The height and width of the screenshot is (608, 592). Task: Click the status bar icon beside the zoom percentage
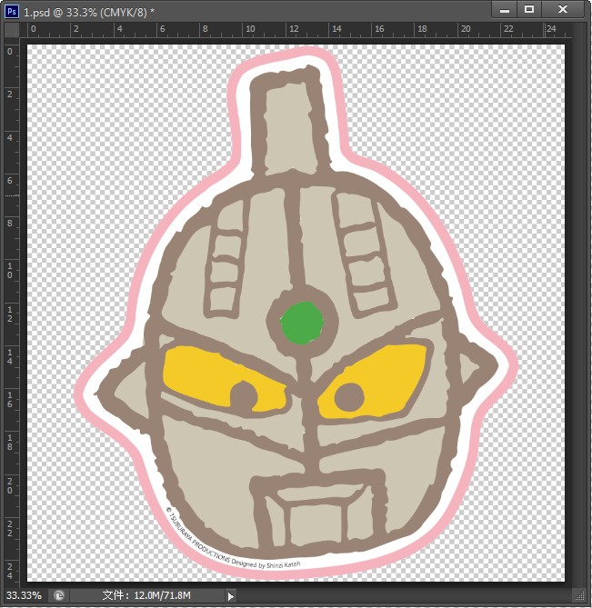[59, 595]
